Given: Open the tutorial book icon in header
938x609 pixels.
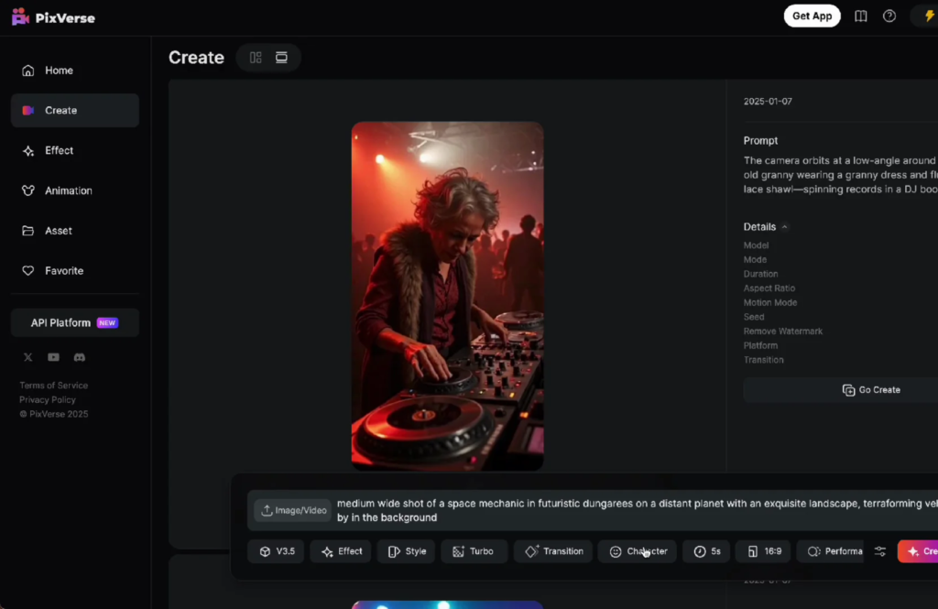Looking at the screenshot, I should point(860,16).
